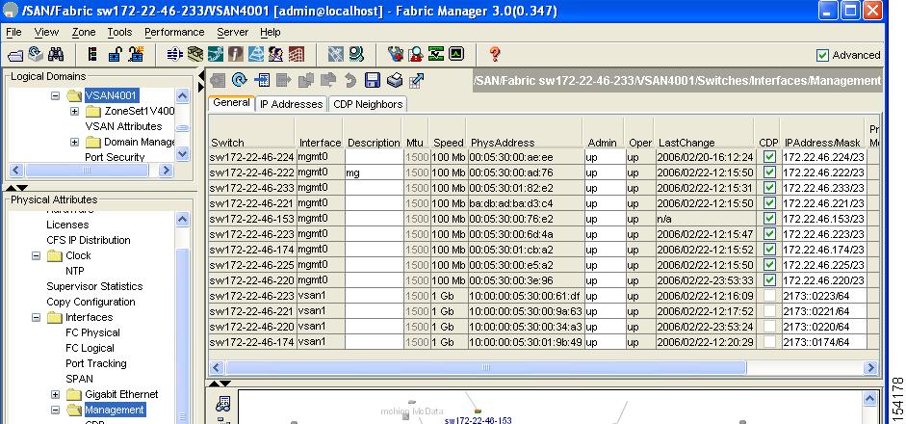The width and height of the screenshot is (906, 424).
Task: Click the red magnifier-on-page toolbar icon
Action: click(x=415, y=54)
